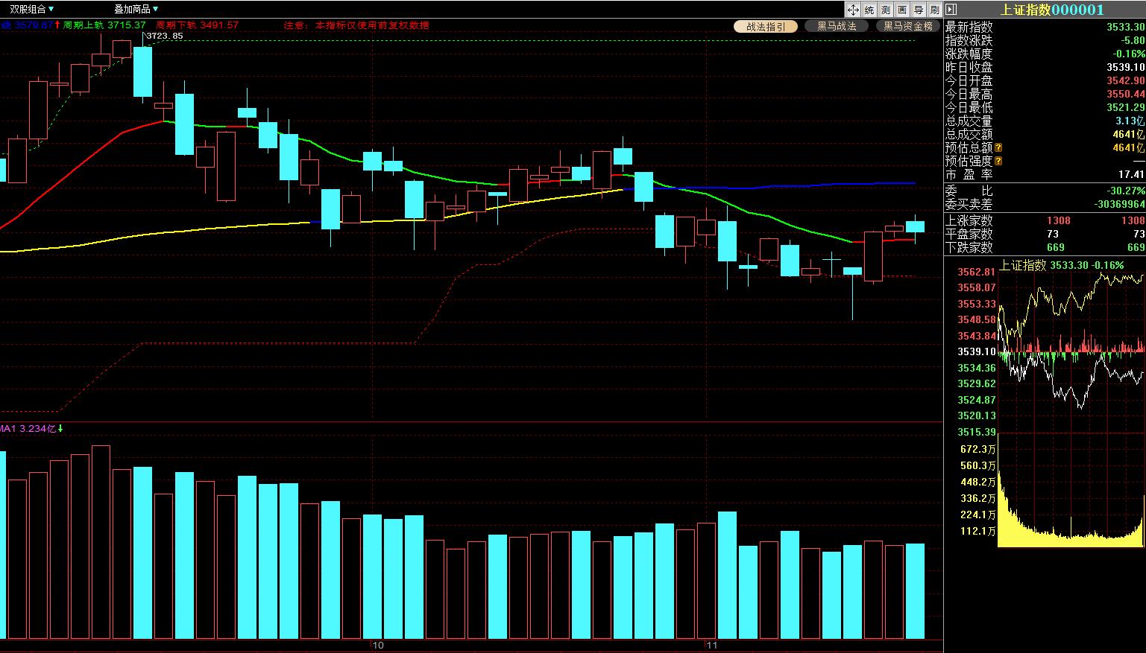The height and width of the screenshot is (653, 1146).
Task: Click the 周期上轨 3715.37 indicator label
Action: (104, 25)
